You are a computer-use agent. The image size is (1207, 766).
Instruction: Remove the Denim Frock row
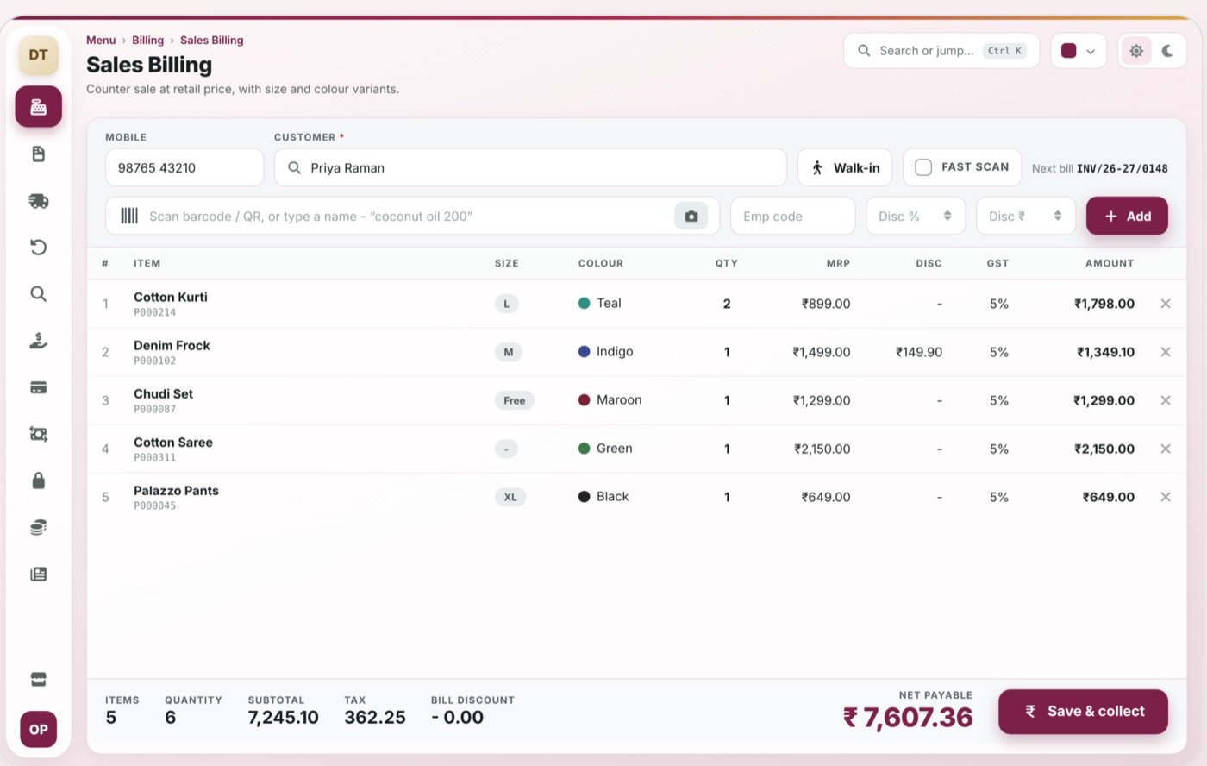tap(1165, 352)
